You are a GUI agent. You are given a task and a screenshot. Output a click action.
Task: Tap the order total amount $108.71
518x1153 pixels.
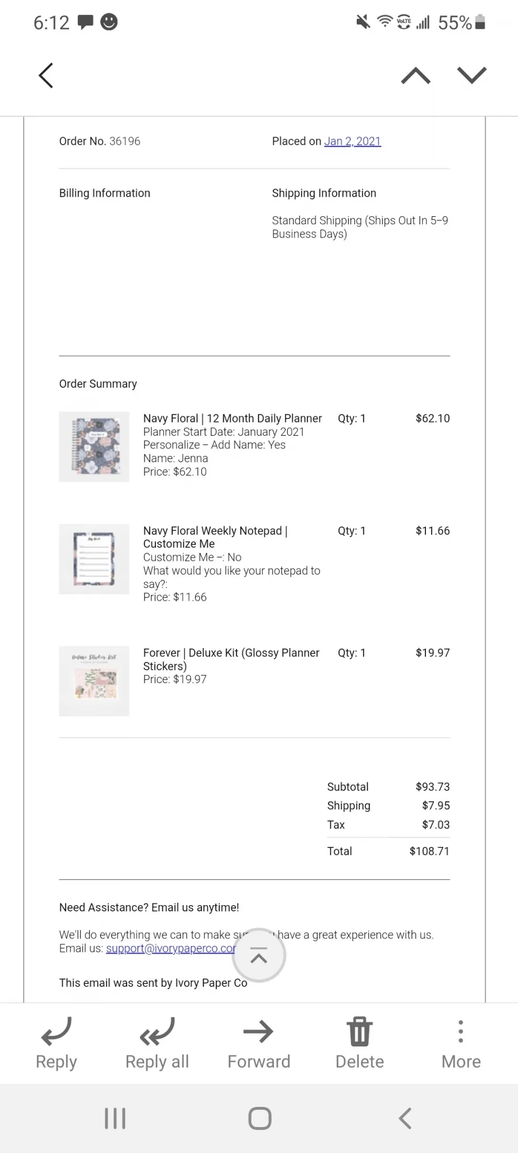[x=429, y=851]
